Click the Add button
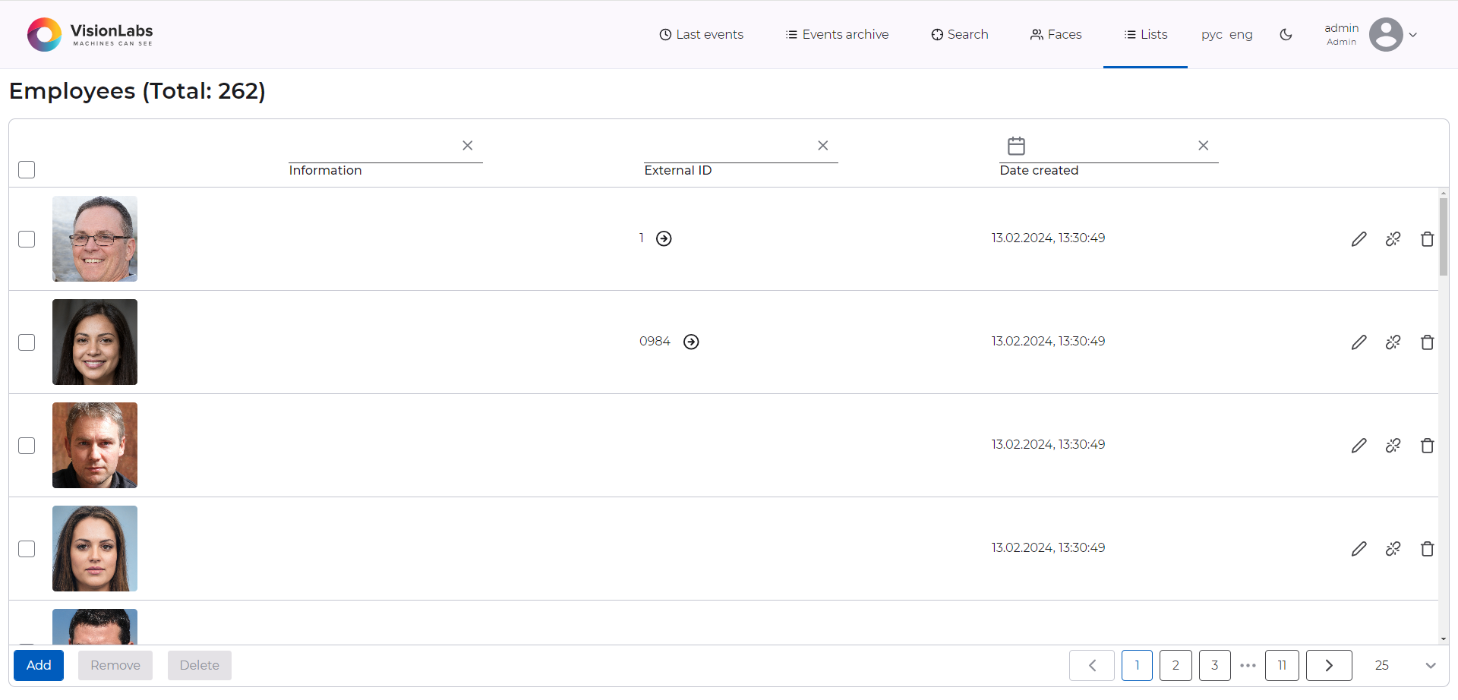1458x700 pixels. click(39, 665)
